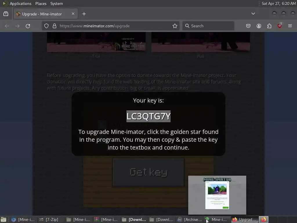Click the date and time clock
The width and height of the screenshot is (297, 223).
(x=278, y=3)
